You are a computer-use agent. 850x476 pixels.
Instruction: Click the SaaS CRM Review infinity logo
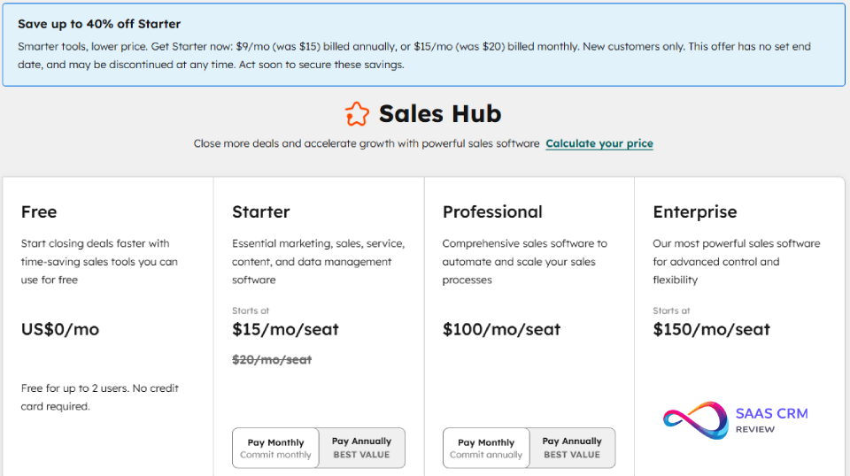pyautogui.click(x=696, y=419)
